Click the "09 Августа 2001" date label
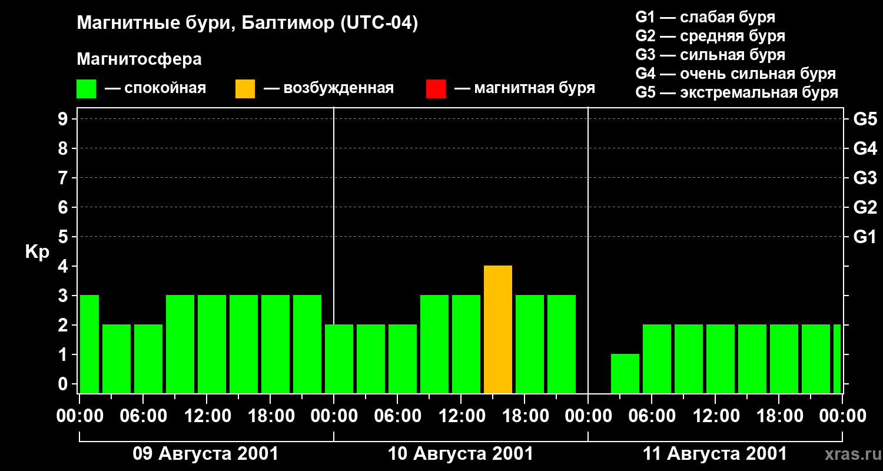This screenshot has width=883, height=471. 206,454
